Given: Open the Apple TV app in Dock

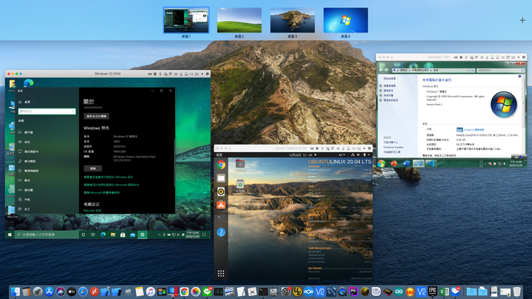Looking at the screenshot, I should pos(72,292).
